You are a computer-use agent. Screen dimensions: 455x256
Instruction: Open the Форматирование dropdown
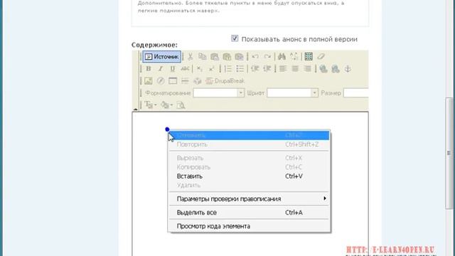219,93
